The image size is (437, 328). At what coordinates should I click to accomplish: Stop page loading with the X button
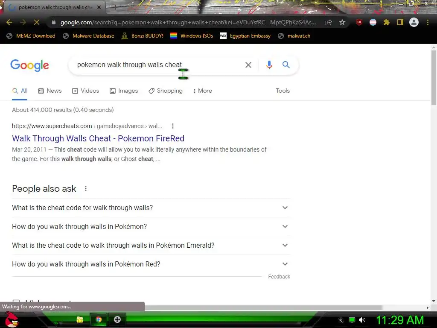(37, 22)
